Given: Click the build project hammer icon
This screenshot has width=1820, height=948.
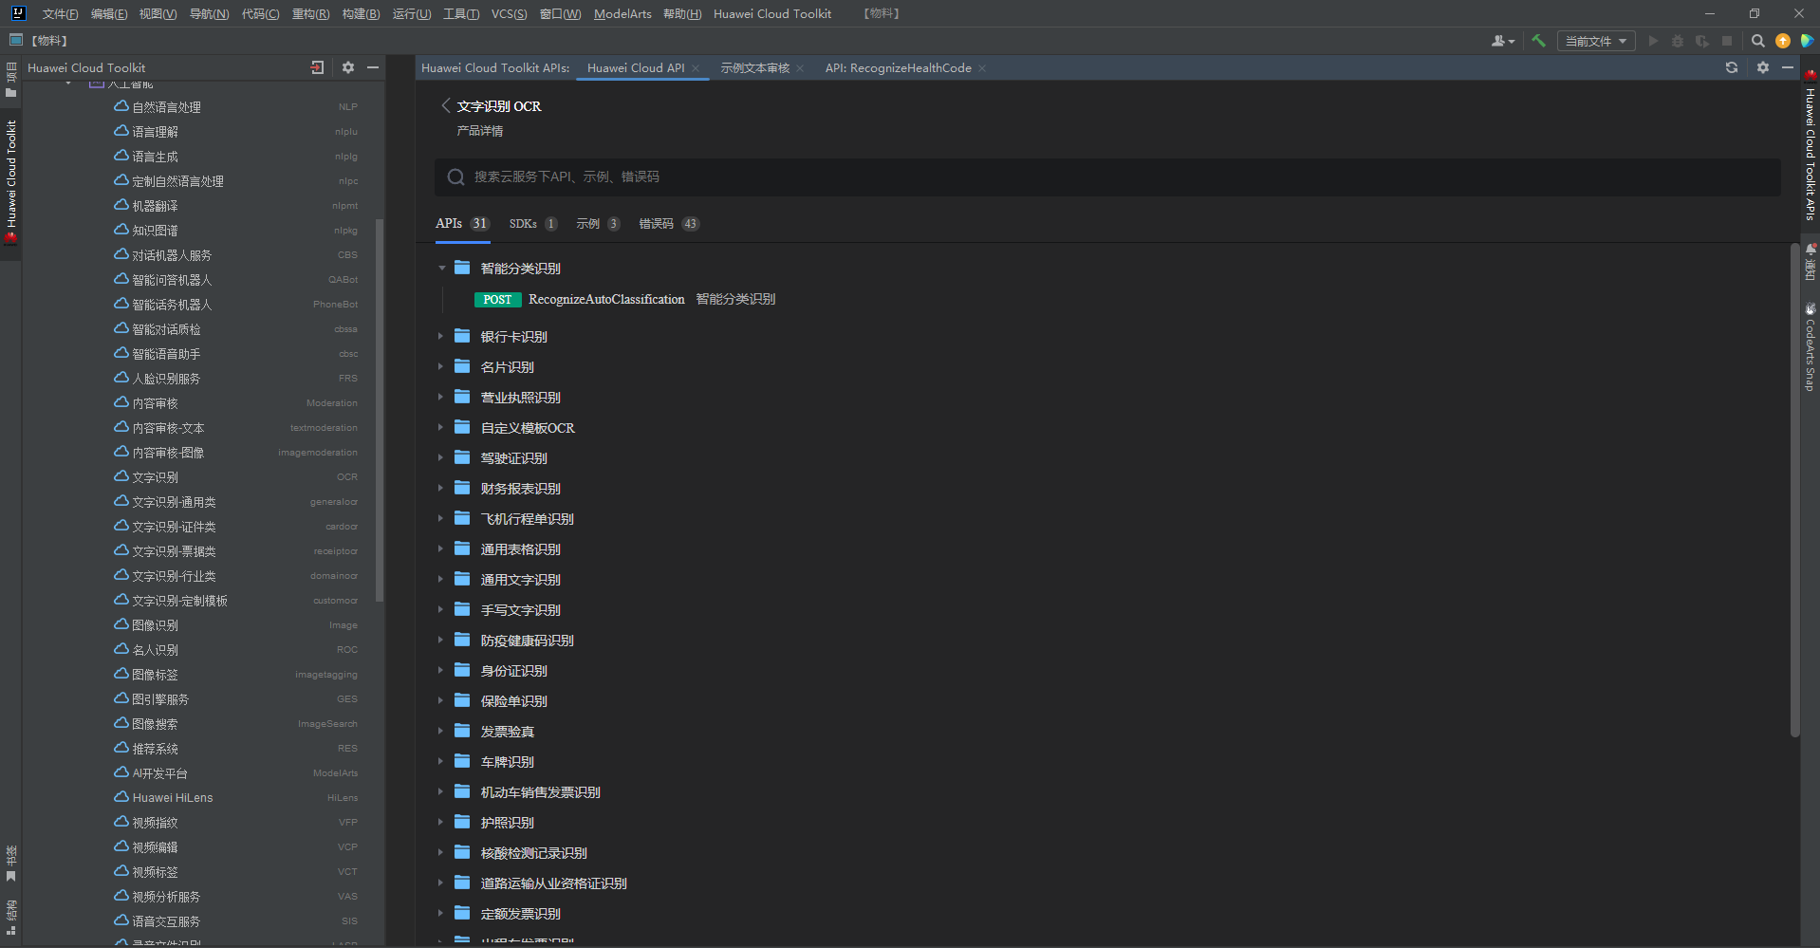Looking at the screenshot, I should click(1539, 41).
